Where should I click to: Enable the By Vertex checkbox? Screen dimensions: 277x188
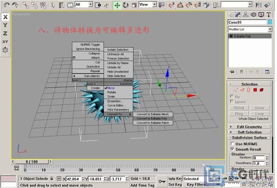coord(232,96)
